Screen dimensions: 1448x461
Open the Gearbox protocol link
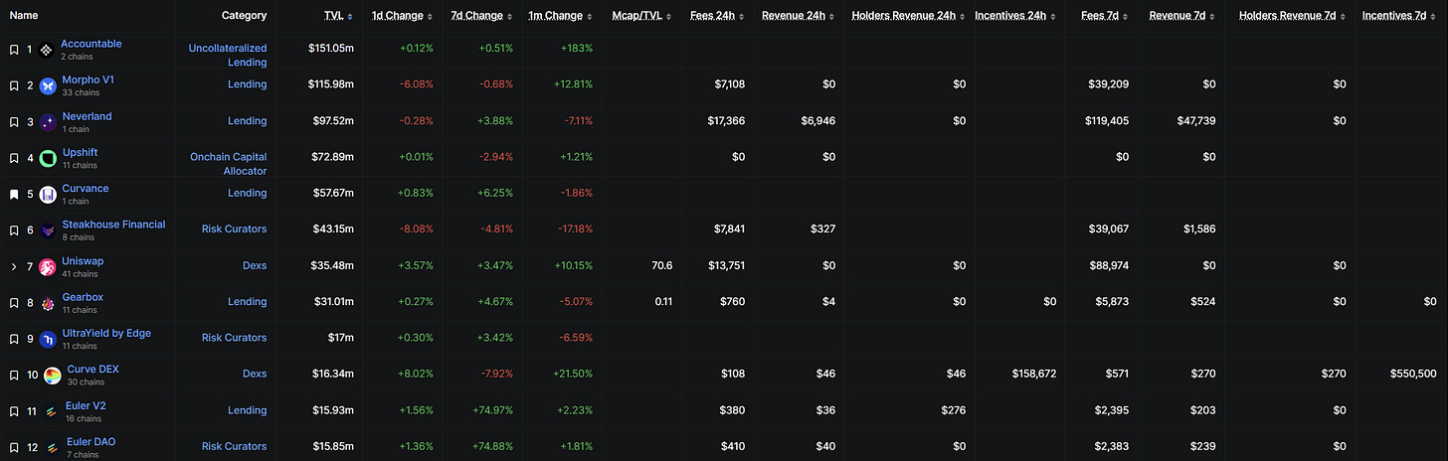[x=83, y=297]
